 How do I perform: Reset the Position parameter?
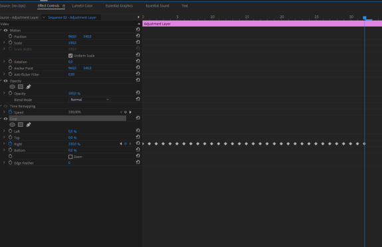coord(138,36)
